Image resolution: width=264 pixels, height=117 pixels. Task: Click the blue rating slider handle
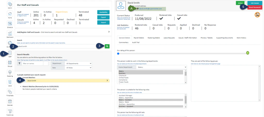(118, 53)
